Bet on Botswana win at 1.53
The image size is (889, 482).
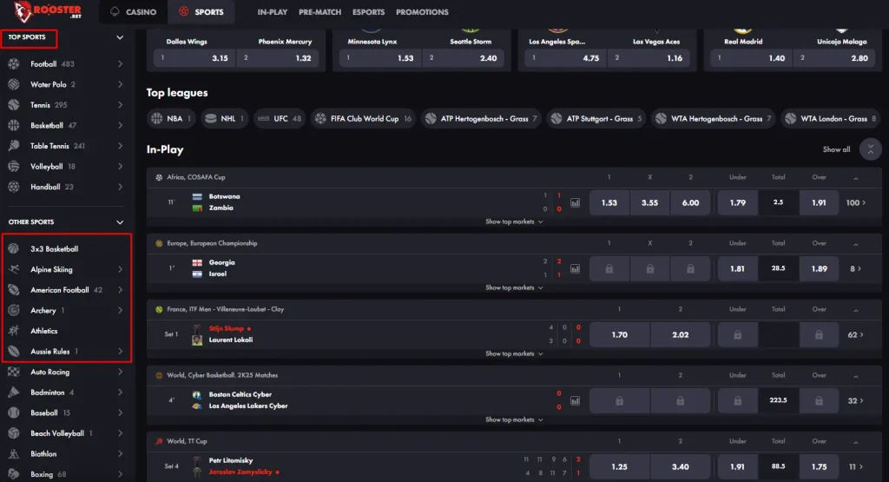click(x=609, y=203)
